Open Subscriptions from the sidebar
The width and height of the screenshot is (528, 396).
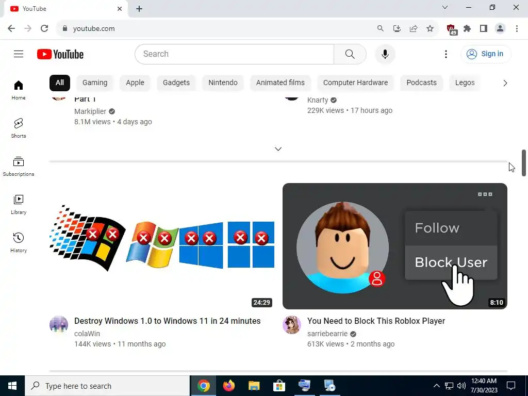point(19,167)
